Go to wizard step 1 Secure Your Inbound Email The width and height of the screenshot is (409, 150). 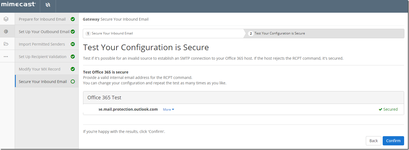click(x=164, y=33)
